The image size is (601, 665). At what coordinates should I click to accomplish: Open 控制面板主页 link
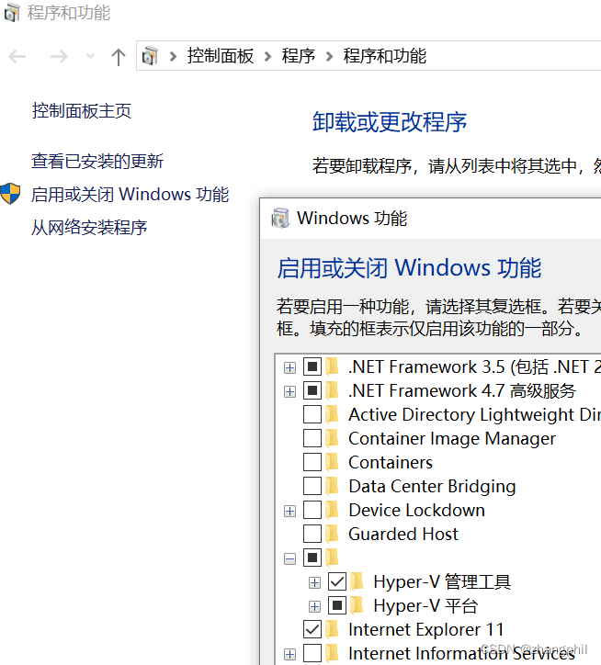(82, 111)
